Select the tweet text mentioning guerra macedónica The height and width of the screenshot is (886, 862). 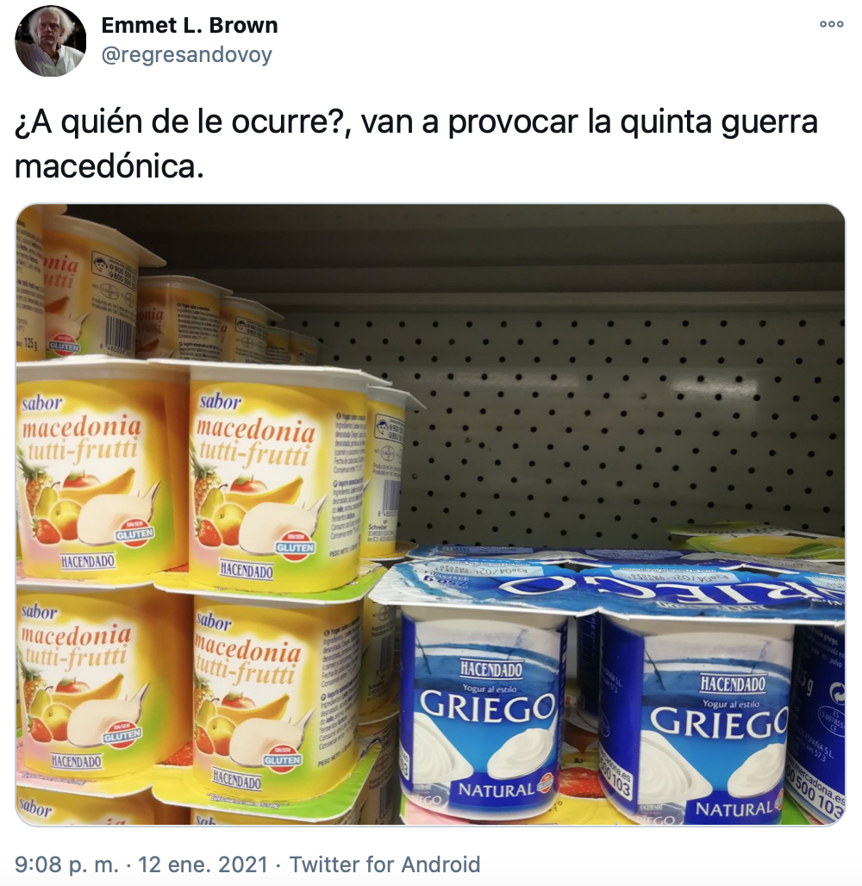pyautogui.click(x=416, y=144)
